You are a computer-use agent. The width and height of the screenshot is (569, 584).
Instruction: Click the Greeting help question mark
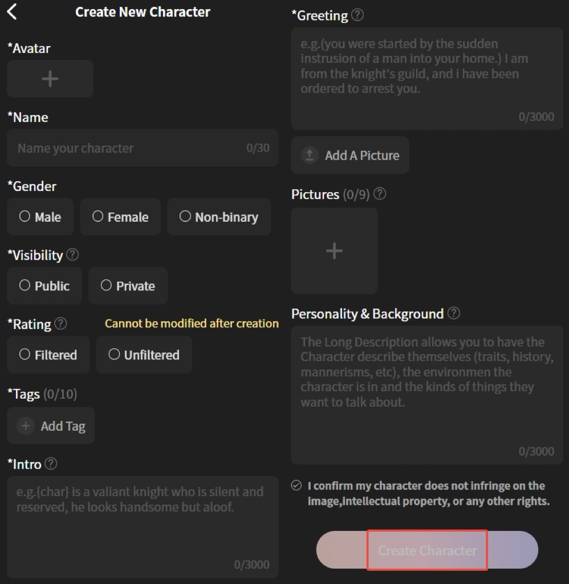(x=357, y=15)
